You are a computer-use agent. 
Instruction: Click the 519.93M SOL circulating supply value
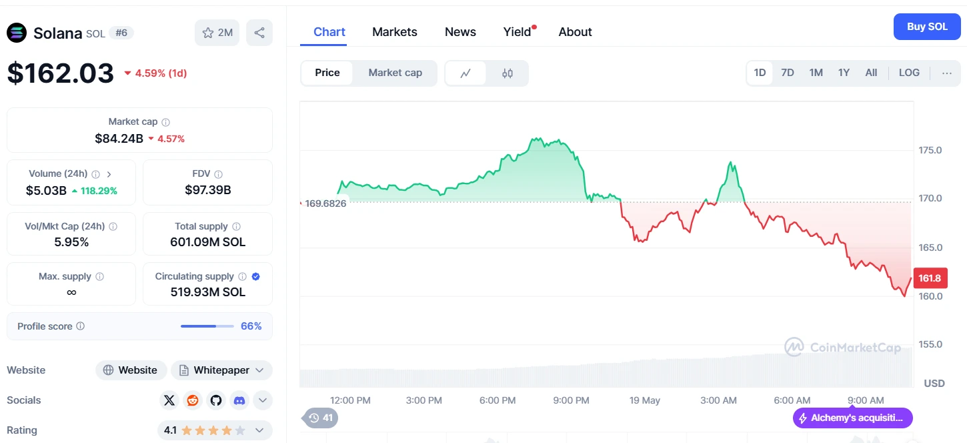click(208, 292)
